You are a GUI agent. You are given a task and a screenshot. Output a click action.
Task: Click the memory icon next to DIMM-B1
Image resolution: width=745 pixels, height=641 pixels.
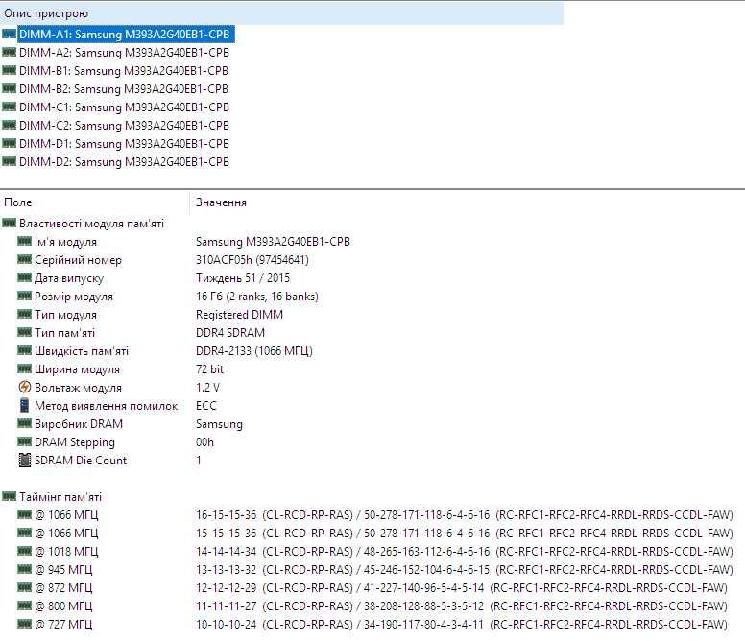point(9,70)
